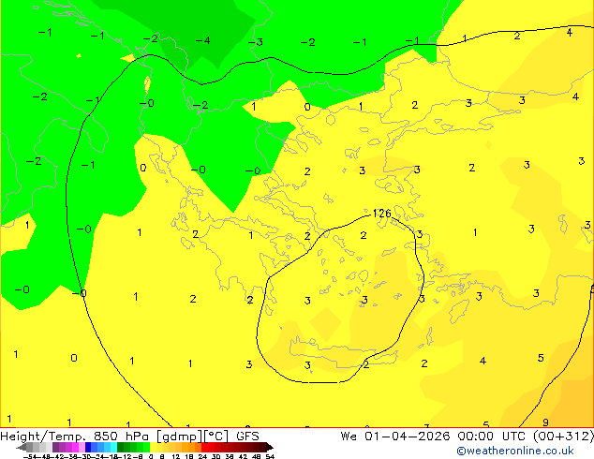The height and width of the screenshot is (459, 594).
Task: Click the "-4" temperature value on the map
Action: 202,40
